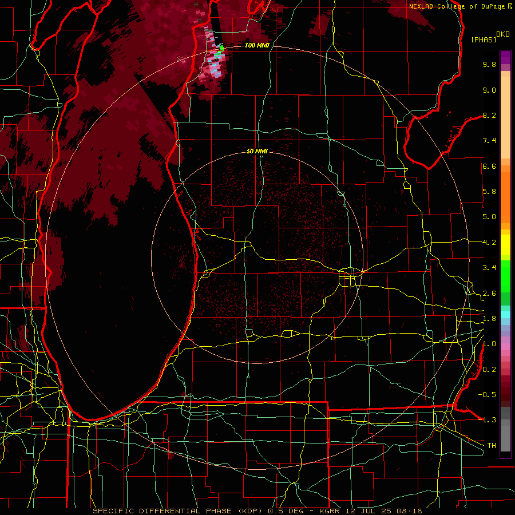Click the bright green segment of the color bar
515x515 pixels.
(x=505, y=276)
